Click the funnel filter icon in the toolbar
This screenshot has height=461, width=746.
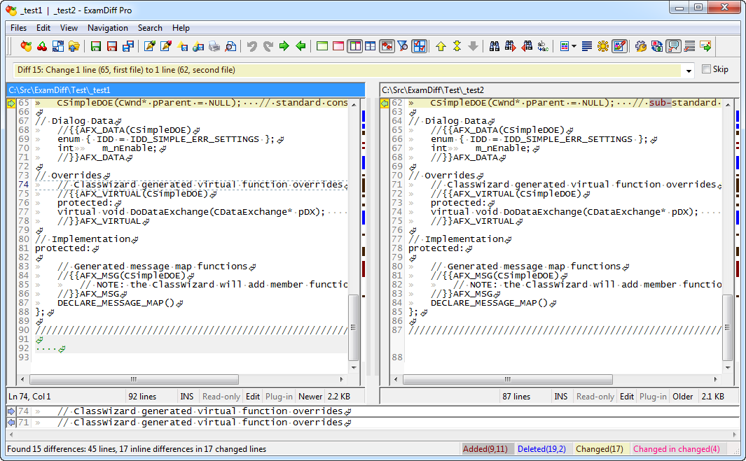403,46
